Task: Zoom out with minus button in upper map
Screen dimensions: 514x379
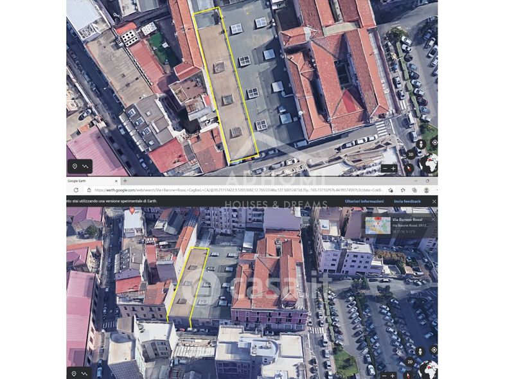Action: (385, 168)
